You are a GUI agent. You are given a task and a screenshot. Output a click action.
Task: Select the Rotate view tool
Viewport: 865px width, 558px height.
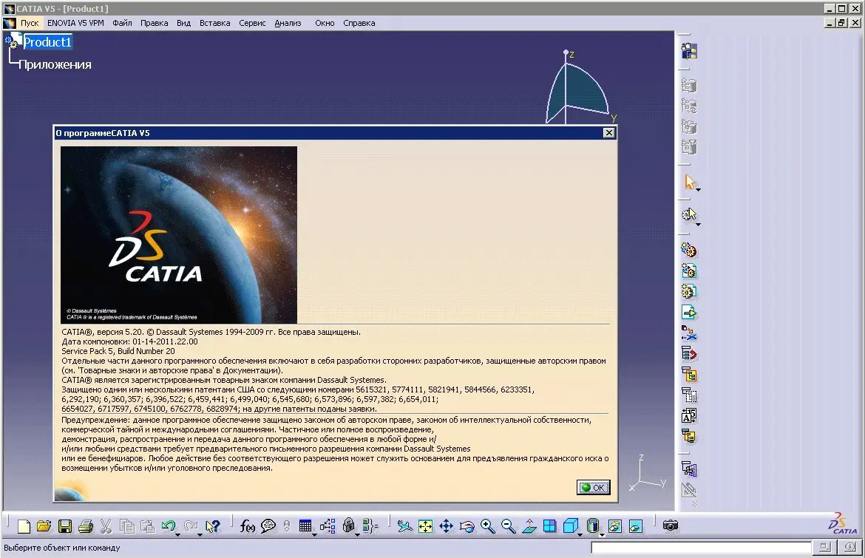(x=467, y=526)
